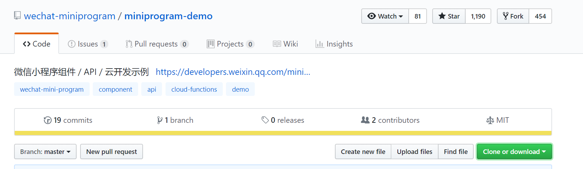Click the New pull request button
Screen dimensions: 583x169
(x=111, y=152)
